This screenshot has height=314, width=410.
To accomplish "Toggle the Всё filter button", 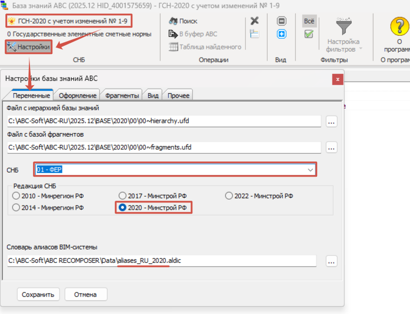I will (x=309, y=21).
